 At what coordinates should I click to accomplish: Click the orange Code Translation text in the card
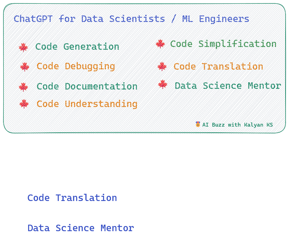(x=218, y=66)
